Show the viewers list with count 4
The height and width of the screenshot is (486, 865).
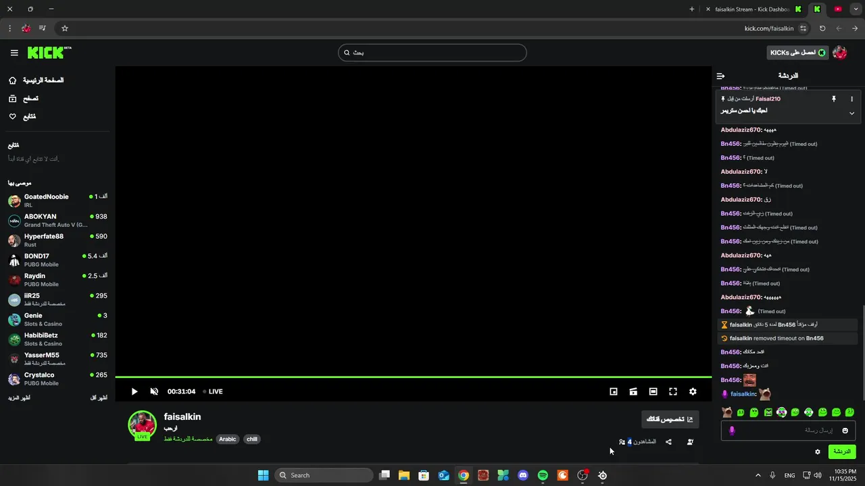coord(637,442)
